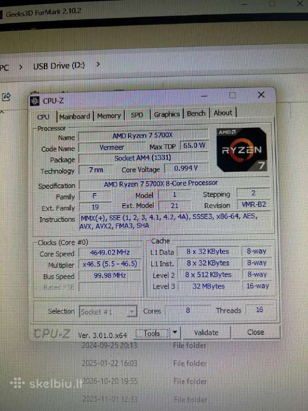Expand the Tools dropdown arrow
This screenshot has width=308, height=411.
click(175, 332)
